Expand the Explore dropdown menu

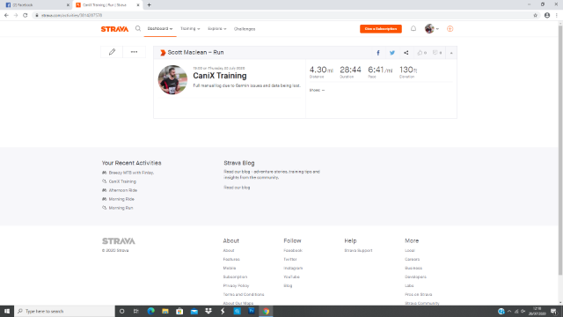point(217,29)
